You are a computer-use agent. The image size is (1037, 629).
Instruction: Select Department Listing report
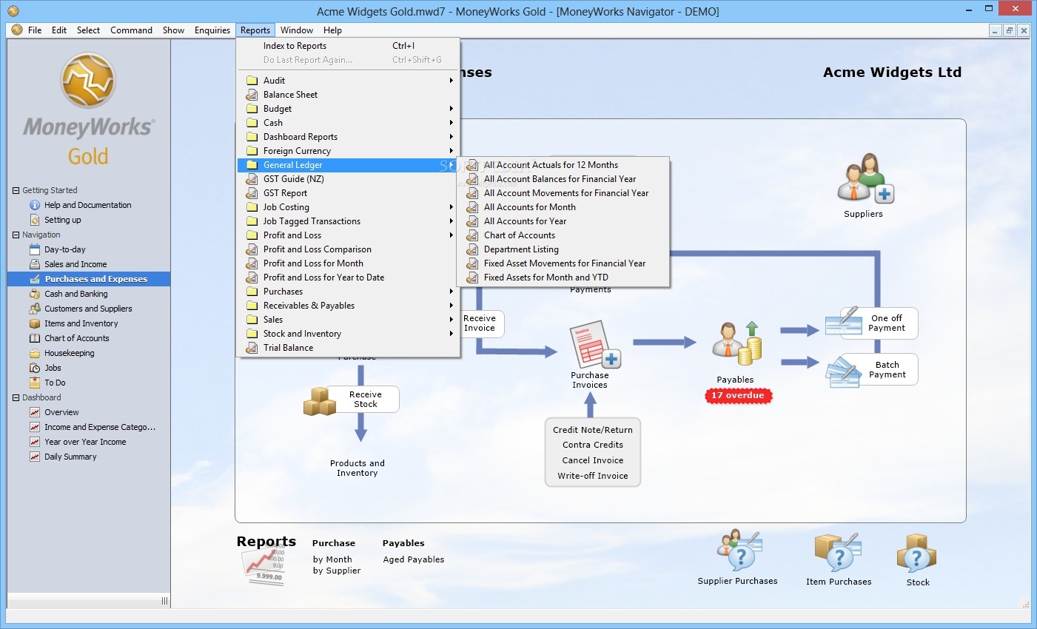[x=563, y=249]
